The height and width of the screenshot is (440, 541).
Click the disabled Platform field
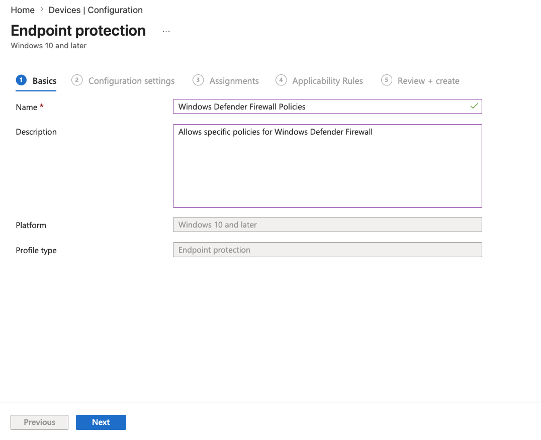(327, 225)
